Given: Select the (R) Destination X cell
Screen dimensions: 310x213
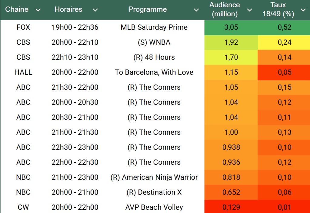Looking at the screenshot, I should click(x=154, y=192).
